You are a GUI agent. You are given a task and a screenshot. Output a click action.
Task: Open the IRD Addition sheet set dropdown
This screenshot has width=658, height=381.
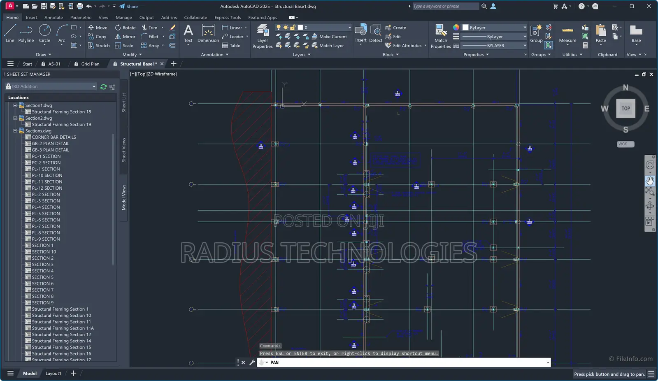pyautogui.click(x=94, y=86)
